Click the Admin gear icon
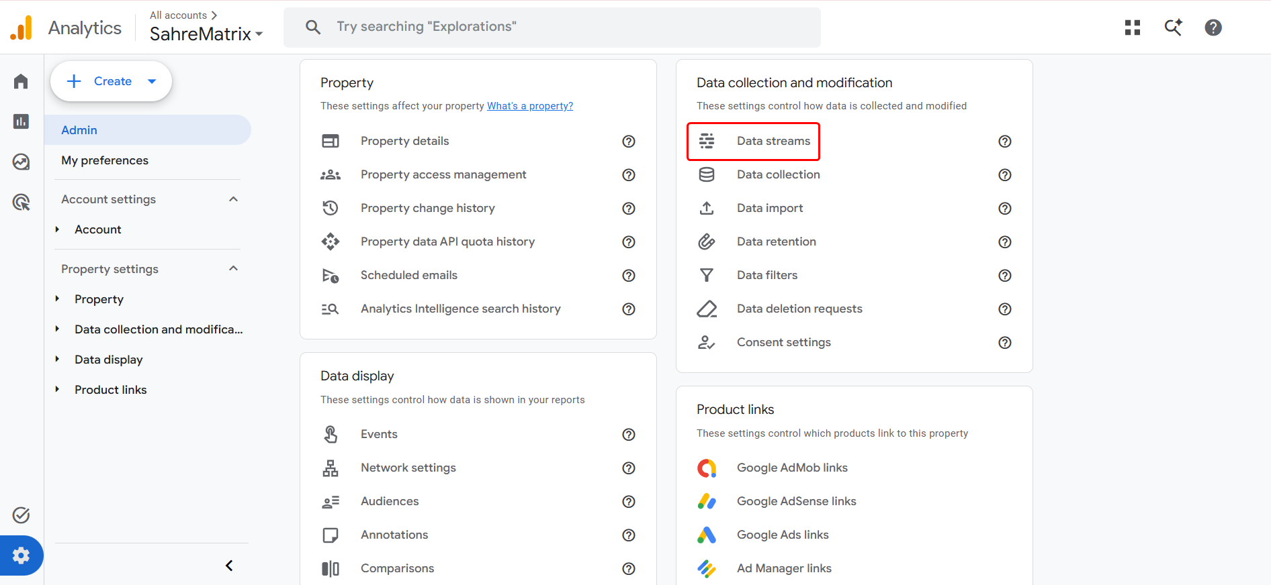1271x585 pixels. click(21, 555)
